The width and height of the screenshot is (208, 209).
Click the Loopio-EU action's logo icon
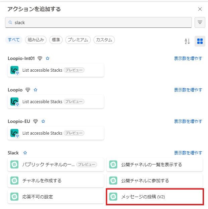14,133
